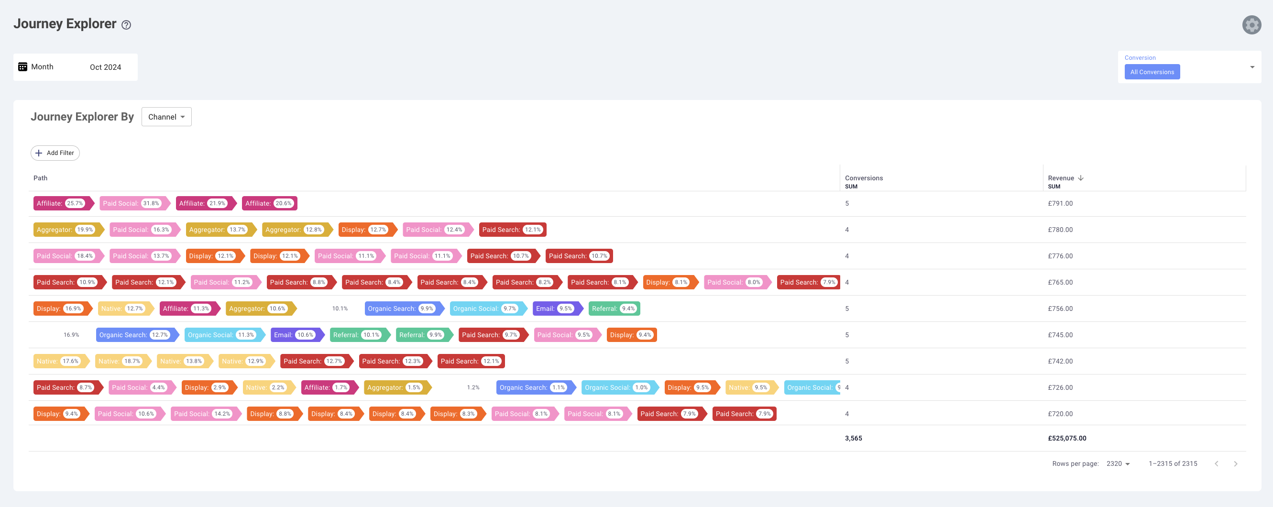Select the Display 12.7% path step

coord(368,230)
